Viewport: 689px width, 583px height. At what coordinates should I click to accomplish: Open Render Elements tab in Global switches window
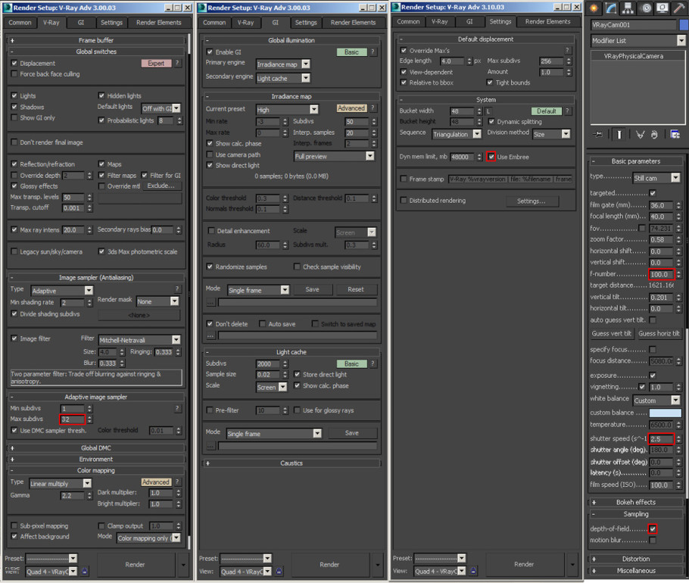(159, 23)
